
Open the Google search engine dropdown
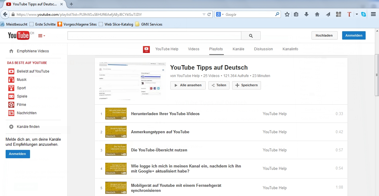[220, 14]
